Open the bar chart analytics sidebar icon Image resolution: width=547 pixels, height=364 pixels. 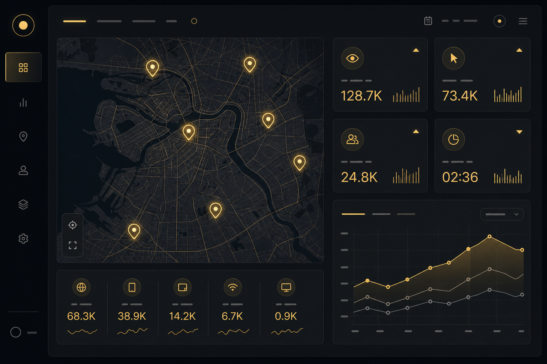point(23,103)
